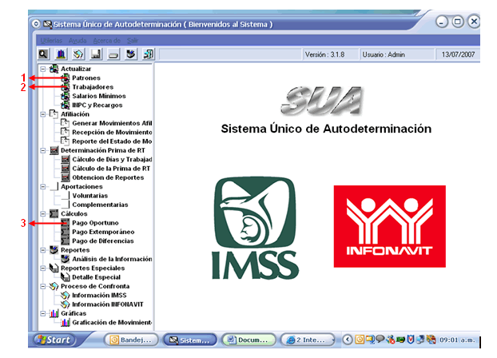Click the Windows Start button
The height and width of the screenshot is (358, 497).
pos(54,340)
